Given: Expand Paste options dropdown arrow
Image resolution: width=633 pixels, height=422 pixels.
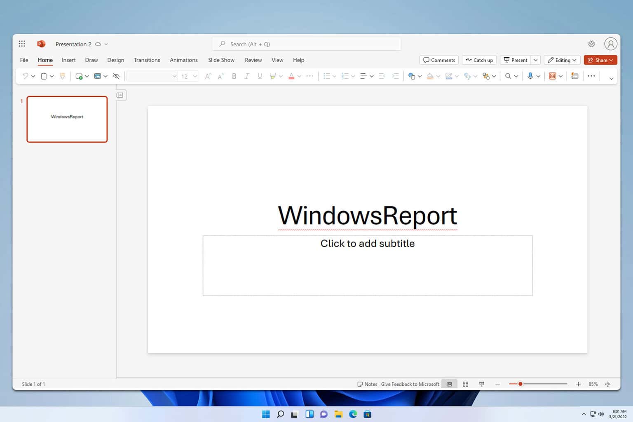Looking at the screenshot, I should pyautogui.click(x=52, y=76).
